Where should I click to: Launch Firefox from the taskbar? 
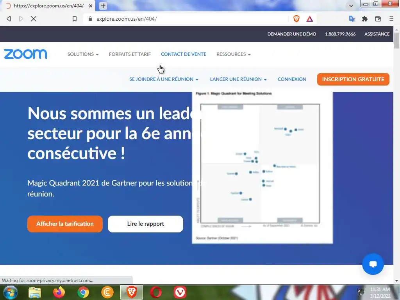click(59, 292)
